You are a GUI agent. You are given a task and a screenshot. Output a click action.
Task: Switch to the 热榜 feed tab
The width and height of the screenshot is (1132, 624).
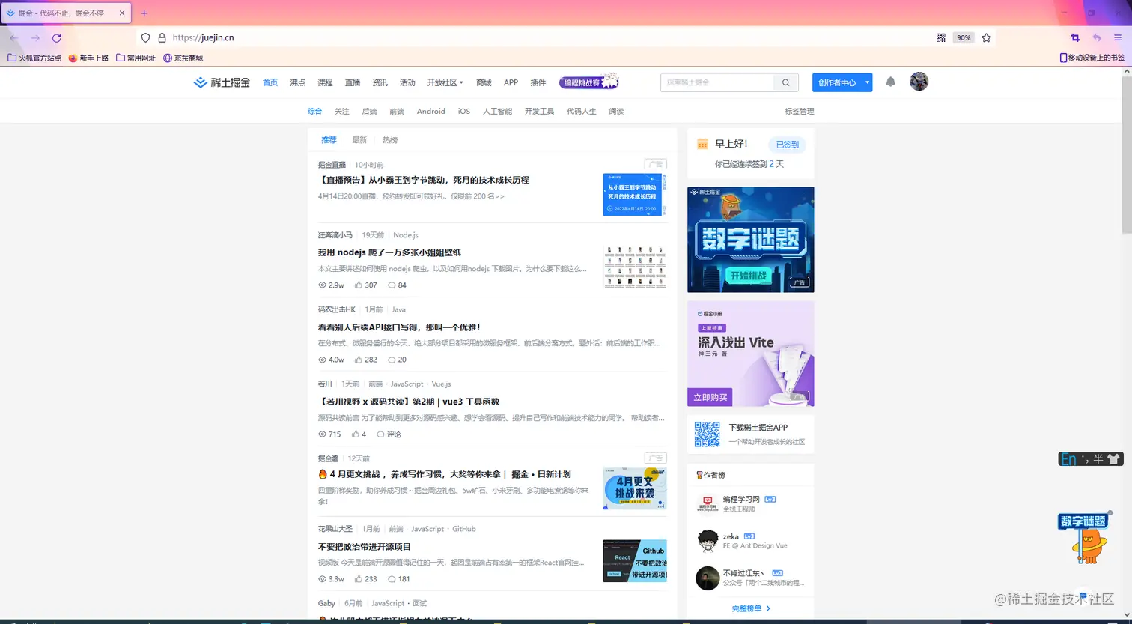pos(389,139)
